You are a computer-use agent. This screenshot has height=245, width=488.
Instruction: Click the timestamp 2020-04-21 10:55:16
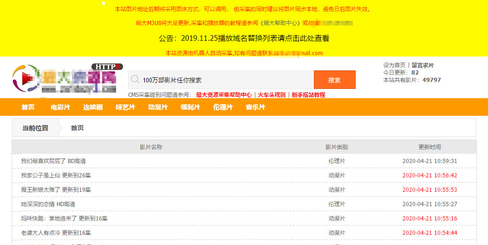tap(430, 219)
